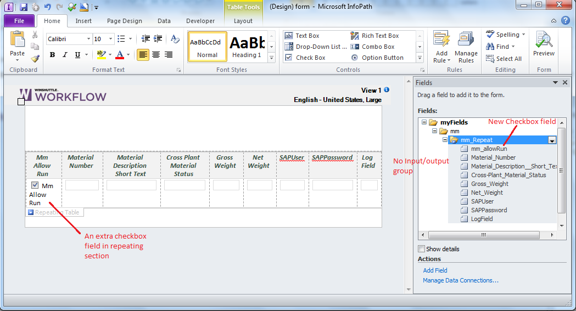Open the mm_Repeat field dropdown arrow
The height and width of the screenshot is (311, 576).
click(x=552, y=140)
